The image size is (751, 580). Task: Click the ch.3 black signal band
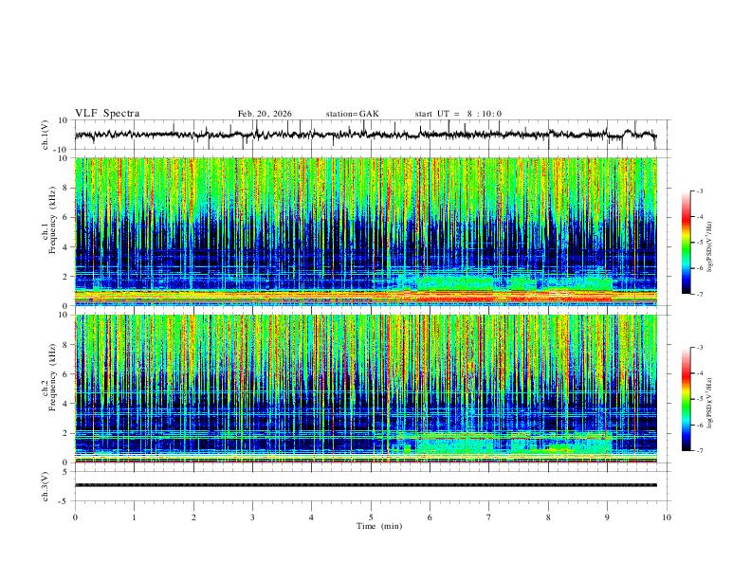[366, 485]
